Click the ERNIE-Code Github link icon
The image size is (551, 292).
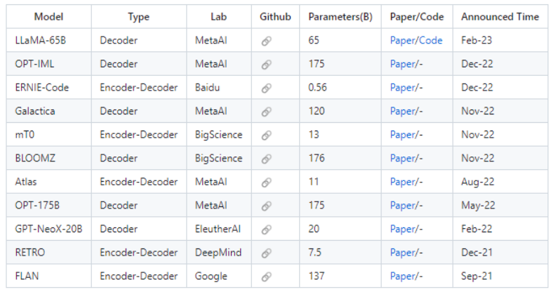click(266, 88)
